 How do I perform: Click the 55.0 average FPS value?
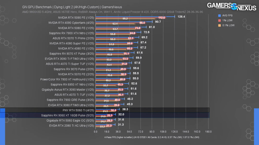[x=136, y=79]
